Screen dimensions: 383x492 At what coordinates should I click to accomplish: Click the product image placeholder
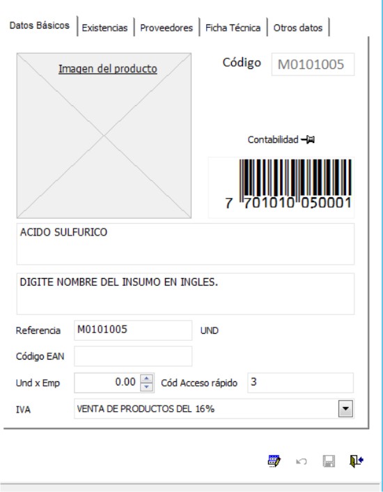pos(104,136)
